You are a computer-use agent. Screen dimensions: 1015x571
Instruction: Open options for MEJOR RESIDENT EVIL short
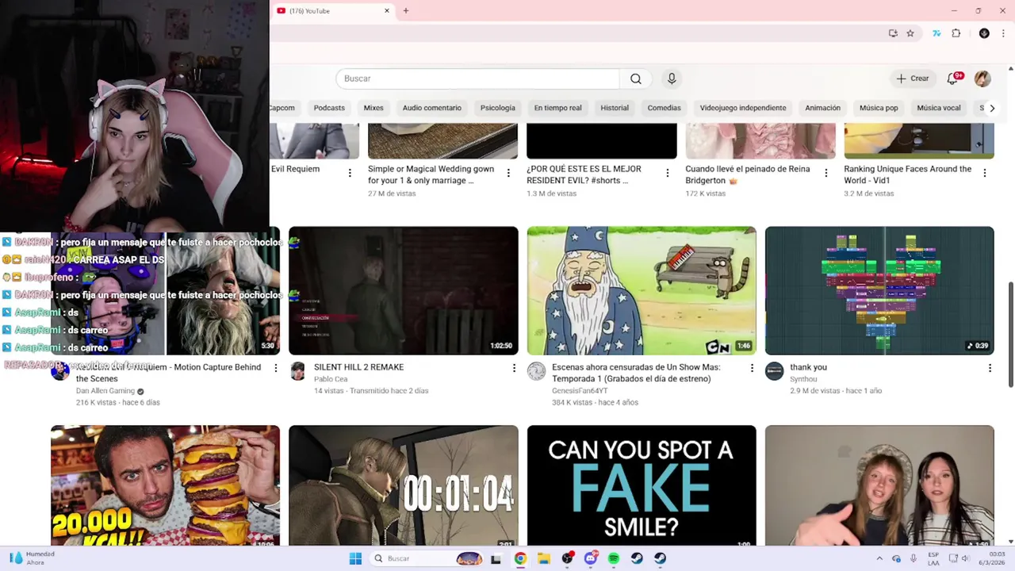coord(667,173)
